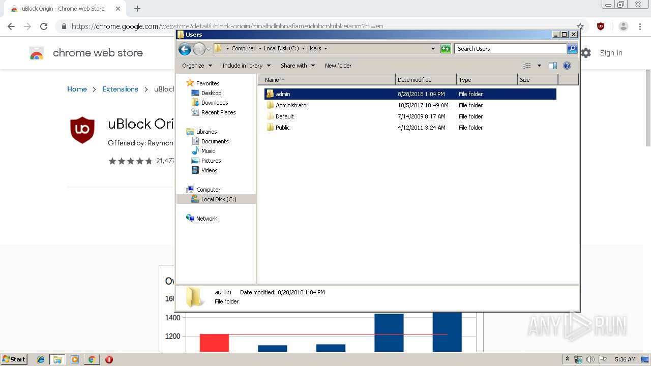Screen dimensions: 651x366
Task: Launch Internet Explorer from taskbar
Action: click(41, 359)
